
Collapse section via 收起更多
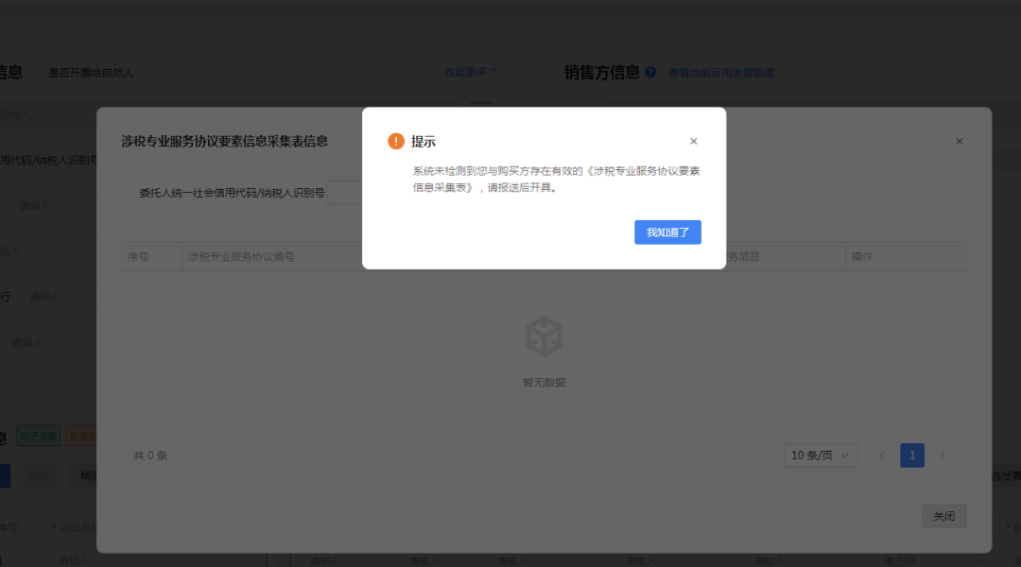point(470,72)
